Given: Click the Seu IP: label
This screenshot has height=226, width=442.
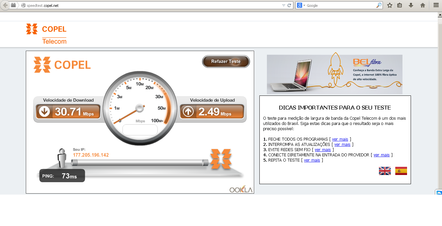Looking at the screenshot, I should (79, 149).
